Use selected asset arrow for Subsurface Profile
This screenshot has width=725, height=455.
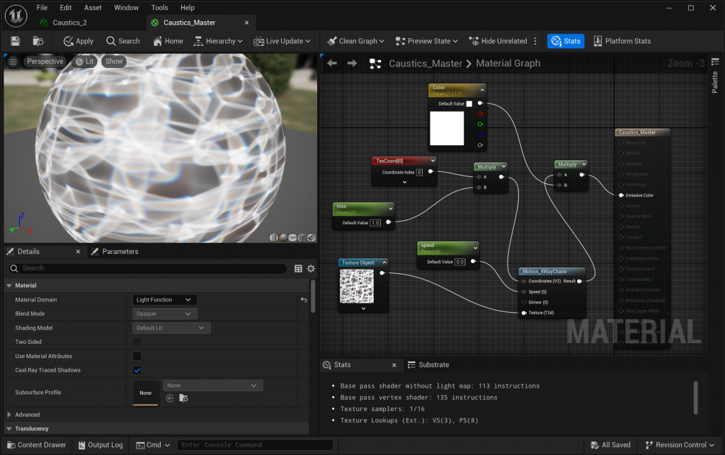click(x=170, y=398)
